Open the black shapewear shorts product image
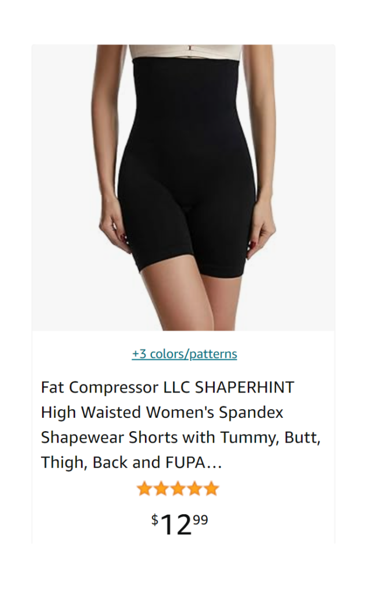The width and height of the screenshot is (366, 591). 183,188
